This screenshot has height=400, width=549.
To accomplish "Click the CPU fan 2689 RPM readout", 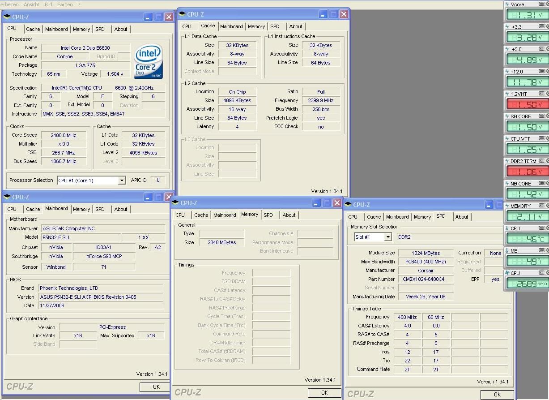I will tap(527, 284).
